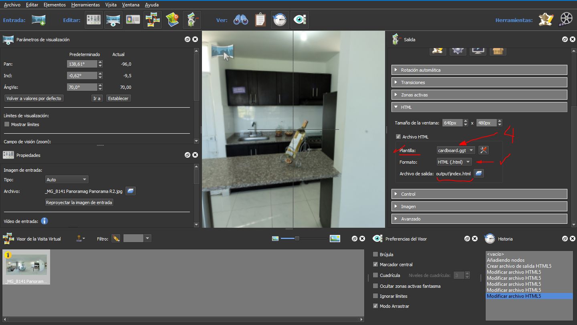Click the Pan value field 138,61°
Viewport: 577px width, 325px height.
pyautogui.click(x=82, y=64)
